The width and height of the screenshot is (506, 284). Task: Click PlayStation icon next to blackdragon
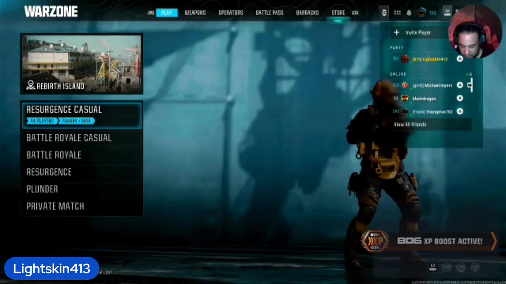coord(460,98)
